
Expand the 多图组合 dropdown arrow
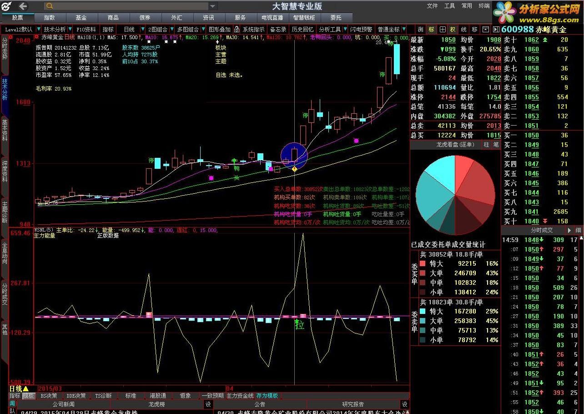pos(203,29)
